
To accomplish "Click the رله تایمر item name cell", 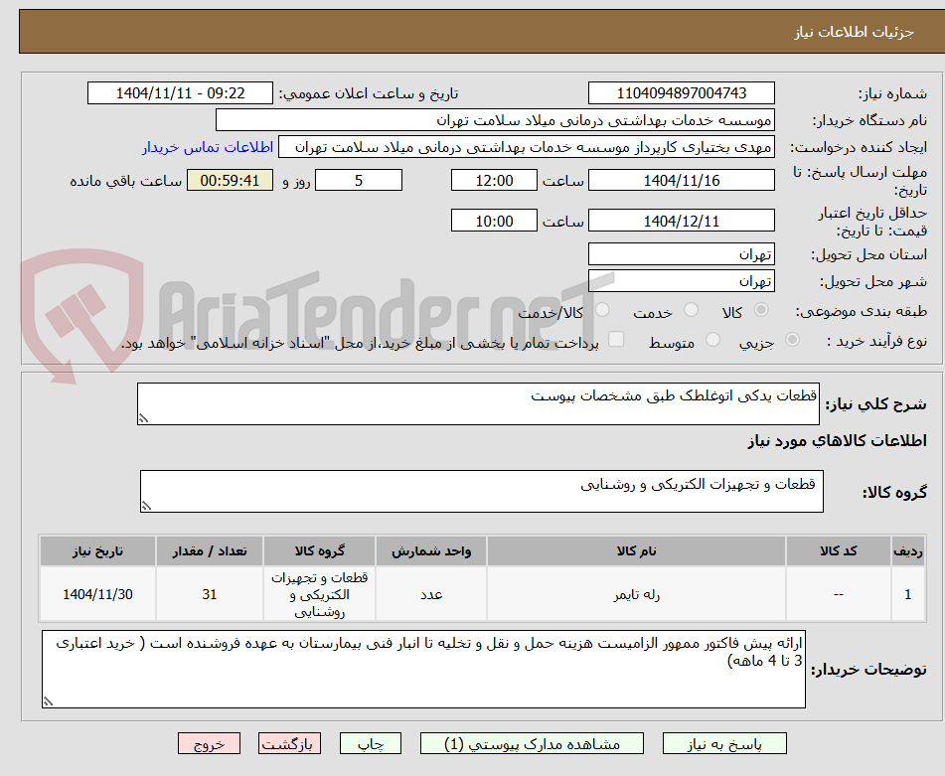I will (636, 594).
